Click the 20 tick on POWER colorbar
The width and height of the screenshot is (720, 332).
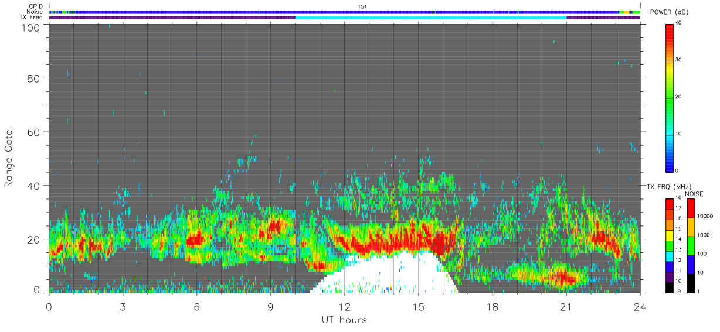point(678,97)
